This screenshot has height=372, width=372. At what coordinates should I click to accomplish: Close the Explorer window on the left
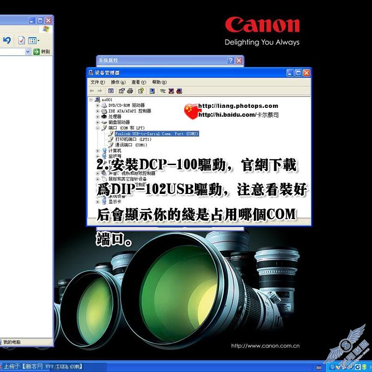48,20
